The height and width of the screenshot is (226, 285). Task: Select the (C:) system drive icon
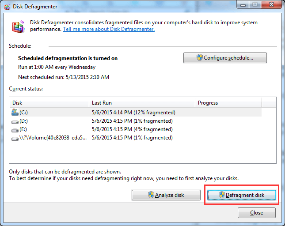point(15,112)
